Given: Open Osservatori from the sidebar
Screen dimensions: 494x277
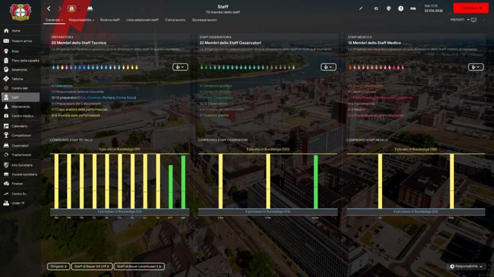Looking at the screenshot, I should (x=20, y=145).
